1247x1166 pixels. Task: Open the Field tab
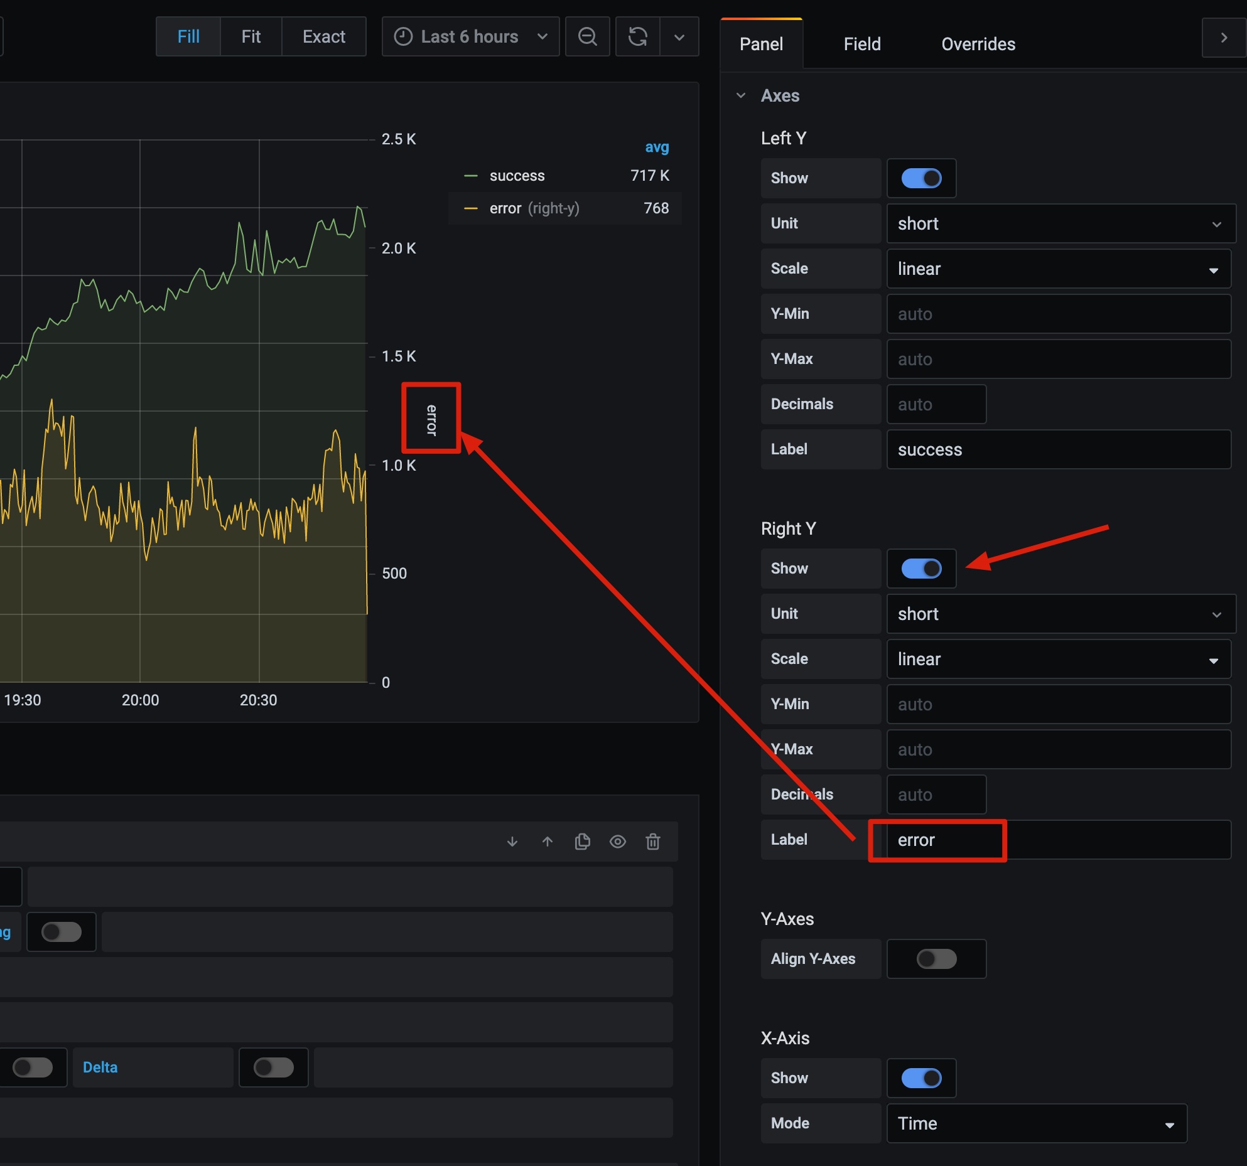pyautogui.click(x=861, y=44)
